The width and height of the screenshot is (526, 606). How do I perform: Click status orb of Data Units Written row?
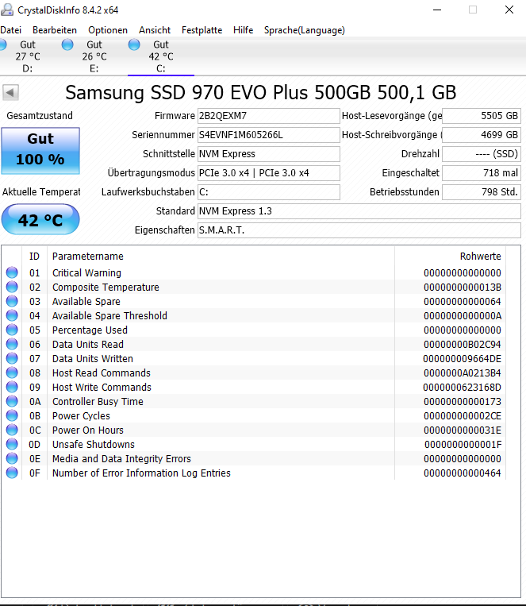point(12,358)
